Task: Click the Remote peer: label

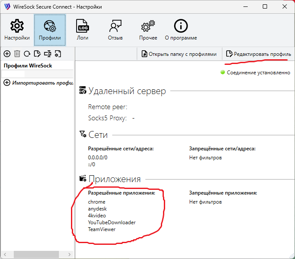Action: pyautogui.click(x=108, y=107)
